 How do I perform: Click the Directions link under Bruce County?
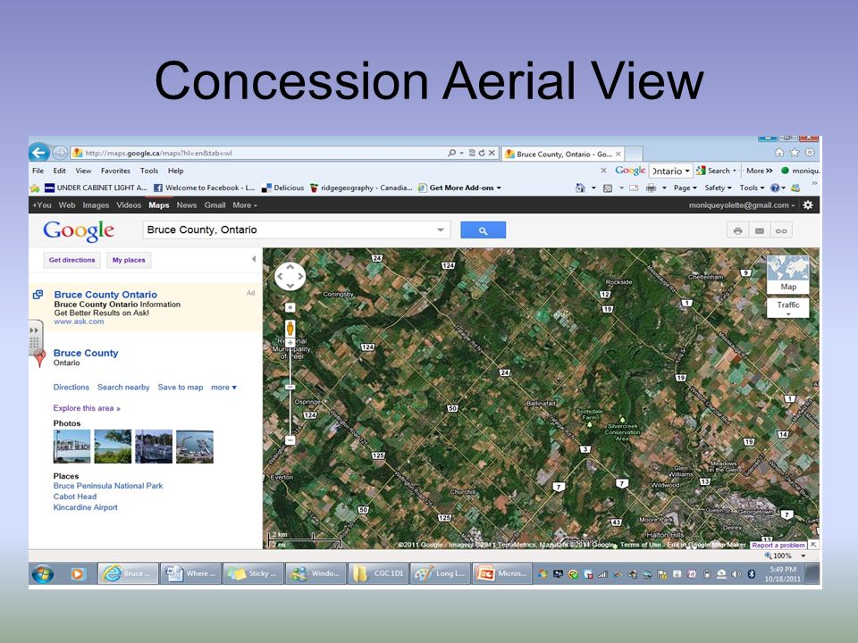(71, 387)
